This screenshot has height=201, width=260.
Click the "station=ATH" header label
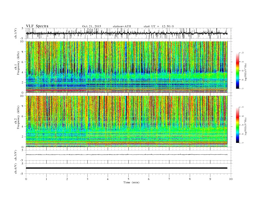(122, 26)
